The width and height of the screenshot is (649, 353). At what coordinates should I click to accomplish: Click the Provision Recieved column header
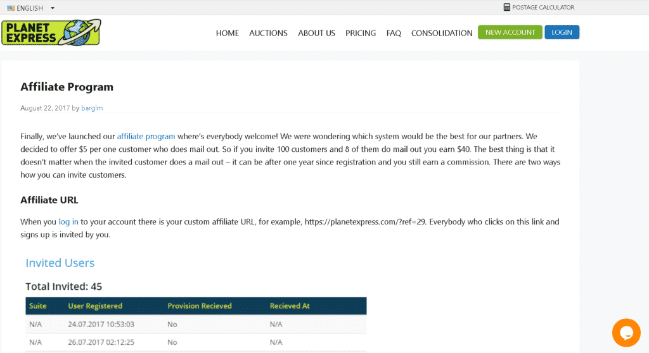pyautogui.click(x=200, y=306)
